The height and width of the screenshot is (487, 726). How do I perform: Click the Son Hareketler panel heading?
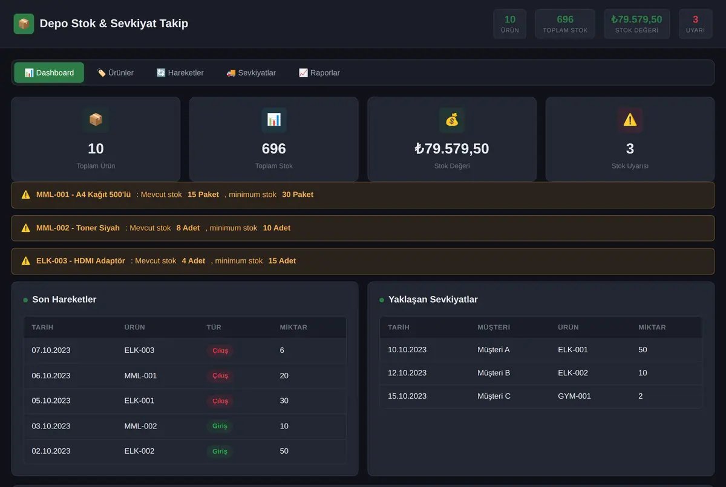(x=64, y=299)
